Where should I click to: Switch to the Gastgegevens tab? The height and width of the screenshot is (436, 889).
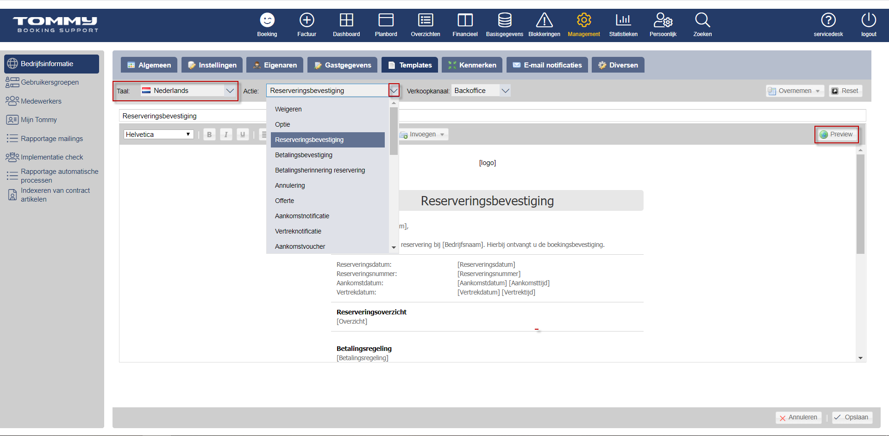pos(343,65)
